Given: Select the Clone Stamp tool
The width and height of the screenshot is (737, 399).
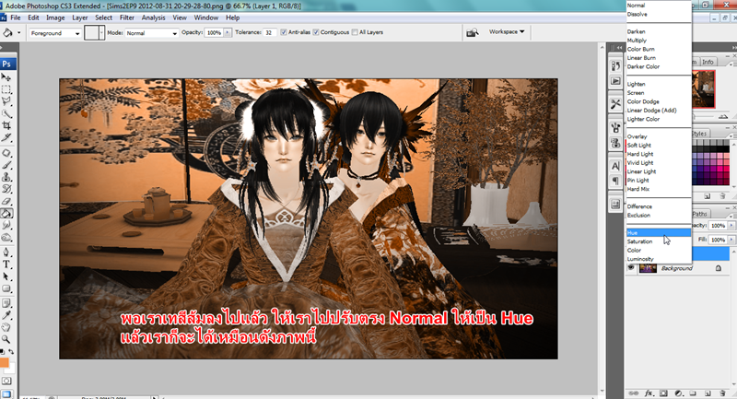Looking at the screenshot, I should coord(6,177).
